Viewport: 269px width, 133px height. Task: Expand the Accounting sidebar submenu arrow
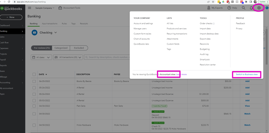[22, 83]
